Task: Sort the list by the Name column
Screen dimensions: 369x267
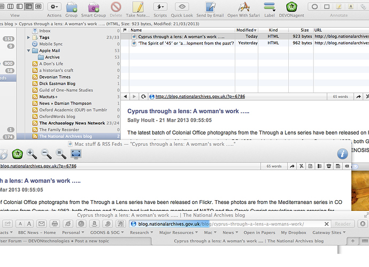Action: (x=182, y=30)
